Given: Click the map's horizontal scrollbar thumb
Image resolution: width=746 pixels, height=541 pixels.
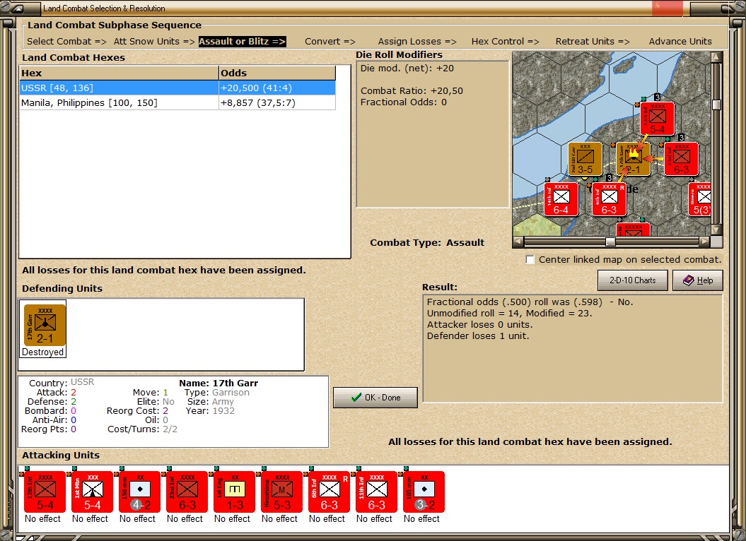Looking at the screenshot, I should (x=610, y=242).
